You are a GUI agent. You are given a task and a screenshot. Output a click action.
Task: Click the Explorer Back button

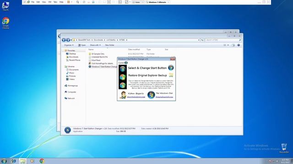tap(64, 40)
